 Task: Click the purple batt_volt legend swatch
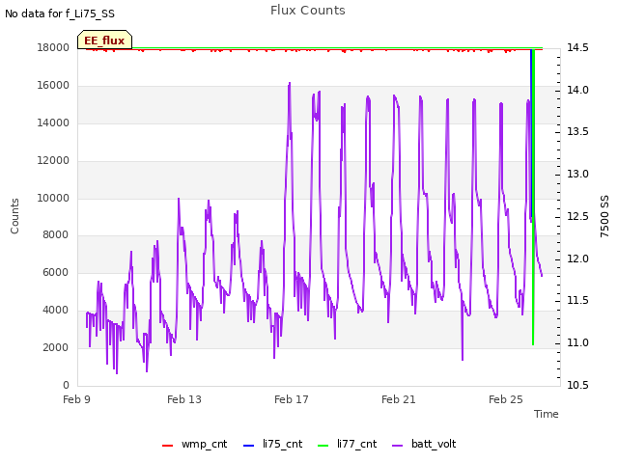coord(398,446)
